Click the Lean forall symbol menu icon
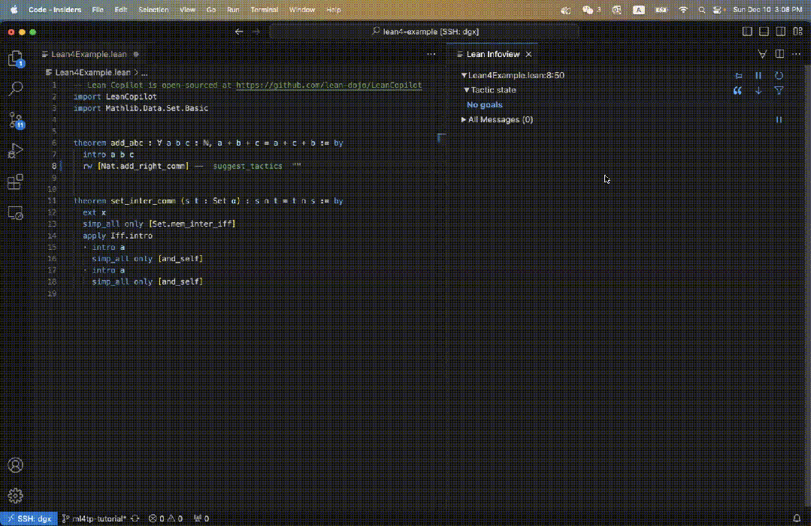811x526 pixels. coord(762,54)
